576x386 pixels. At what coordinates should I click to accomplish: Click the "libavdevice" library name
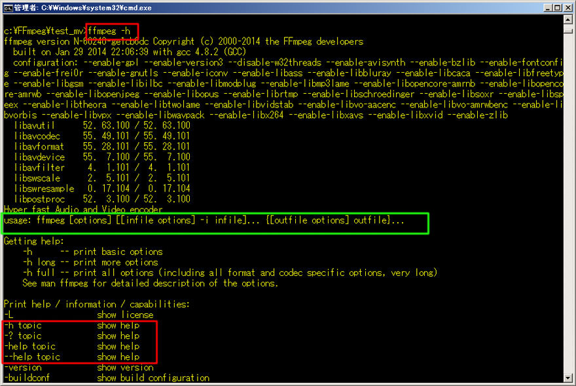pyautogui.click(x=39, y=157)
